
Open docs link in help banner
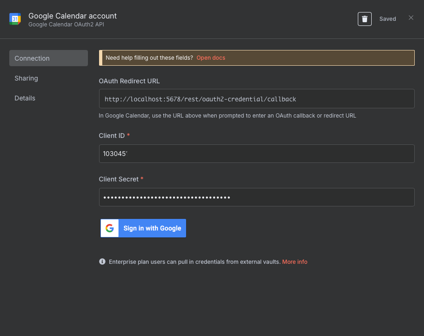click(211, 58)
